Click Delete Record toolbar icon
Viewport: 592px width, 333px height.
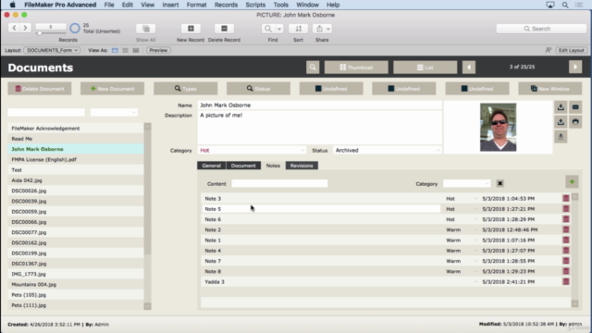point(224,29)
